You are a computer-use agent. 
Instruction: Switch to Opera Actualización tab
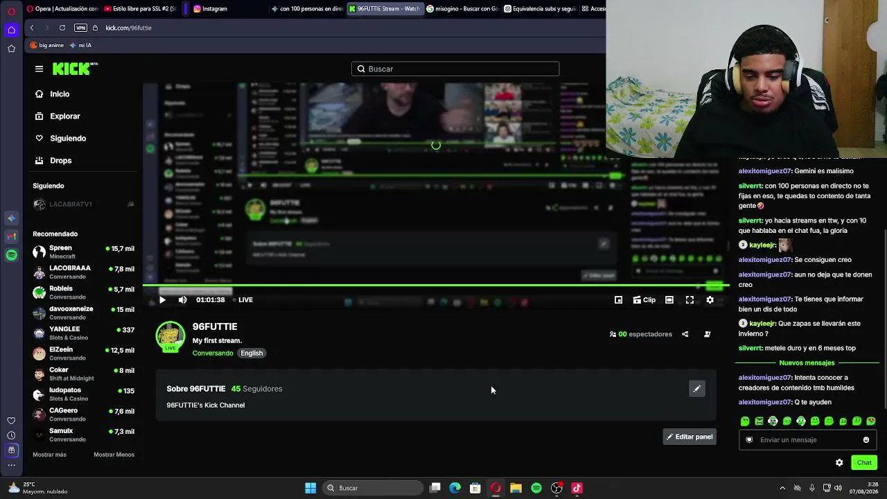coord(62,9)
